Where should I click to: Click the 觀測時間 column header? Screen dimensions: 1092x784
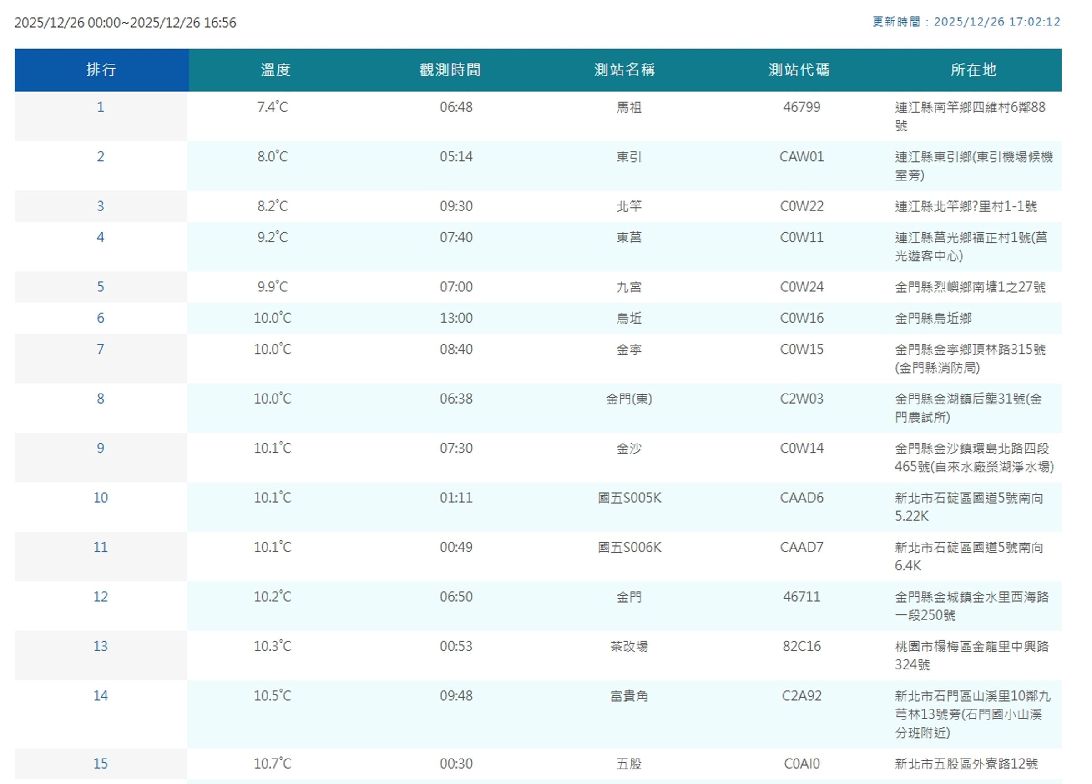450,70
